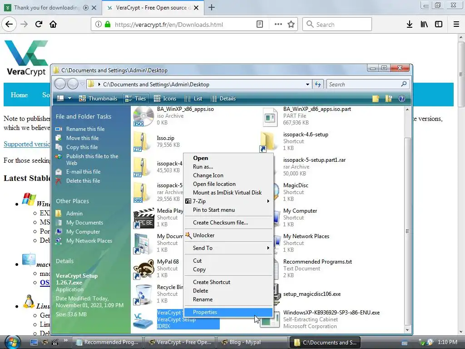Select Run as... in context menu

[228, 167]
